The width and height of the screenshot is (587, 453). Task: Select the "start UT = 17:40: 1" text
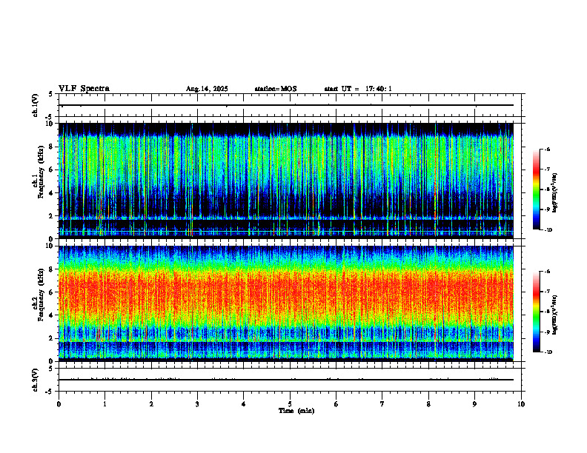pyautogui.click(x=358, y=89)
